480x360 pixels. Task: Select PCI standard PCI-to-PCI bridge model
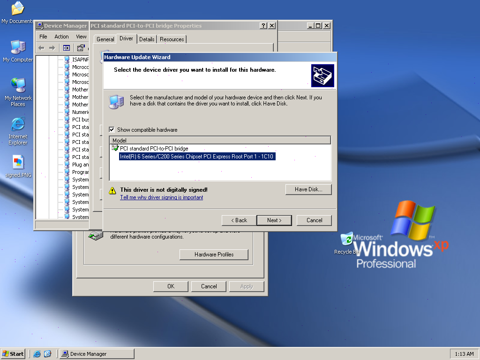click(x=154, y=149)
